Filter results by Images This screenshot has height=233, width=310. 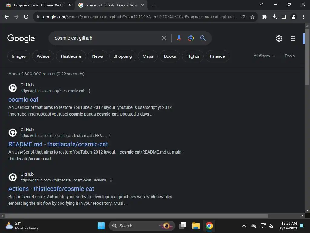tap(19, 56)
